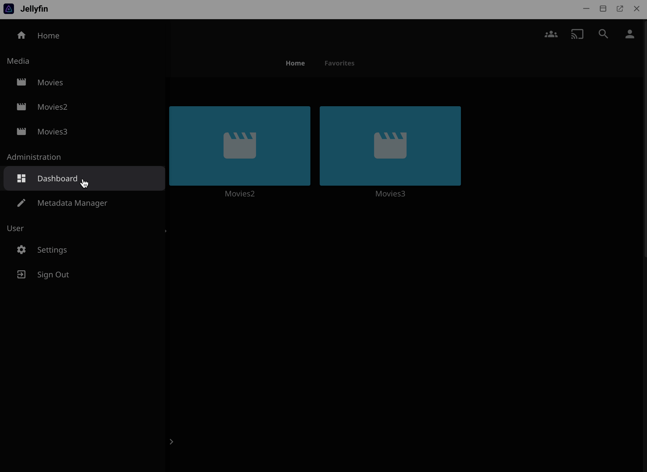Click the vertical scrollbar on right edge
The height and width of the screenshot is (472, 647).
click(645, 140)
